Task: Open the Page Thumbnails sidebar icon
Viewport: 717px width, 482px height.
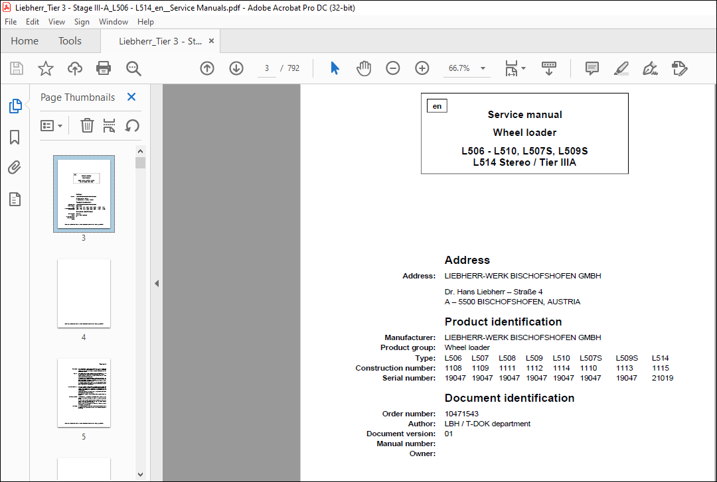Action: (x=15, y=106)
